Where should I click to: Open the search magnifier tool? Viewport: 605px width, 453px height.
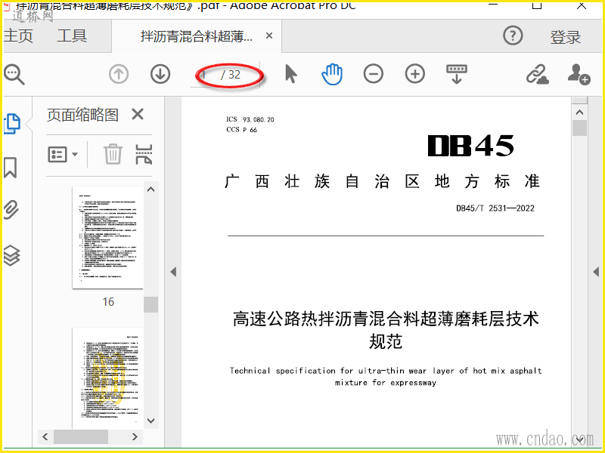(14, 74)
